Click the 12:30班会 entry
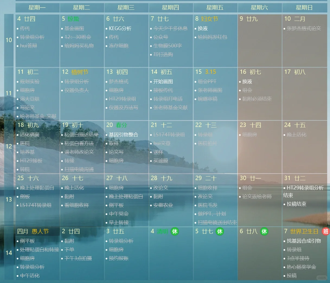Viewport: 330px width, 283px height. point(78,37)
